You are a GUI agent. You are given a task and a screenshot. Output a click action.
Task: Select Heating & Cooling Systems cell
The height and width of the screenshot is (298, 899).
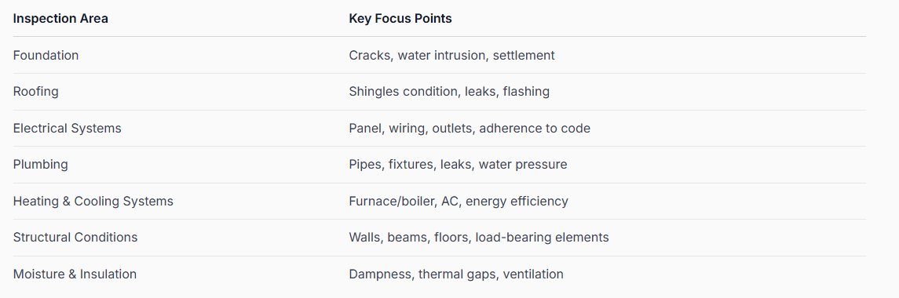93,201
